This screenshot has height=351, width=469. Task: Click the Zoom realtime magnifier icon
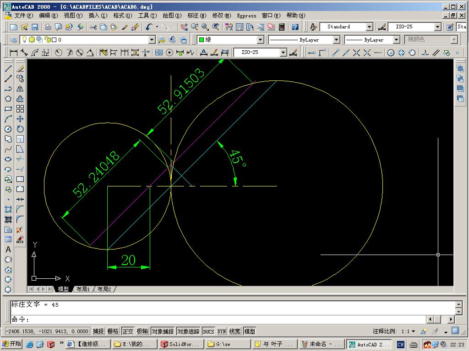click(x=195, y=27)
